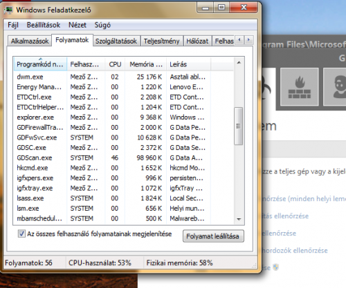Select the igfxpers.exe process row
Image resolution: width=346 pixels, height=288 pixels.
click(123, 178)
